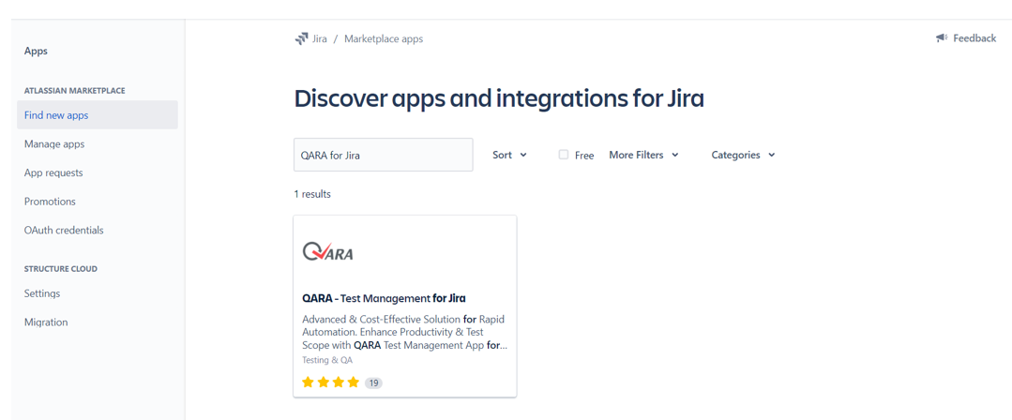Click the Jira logo icon in breadcrumb

point(301,38)
